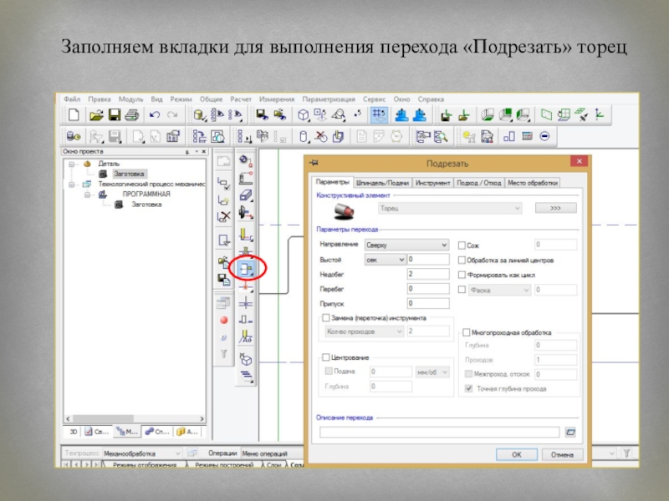Click the Print icon in the toolbar
The height and width of the screenshot is (501, 669).
[132, 114]
